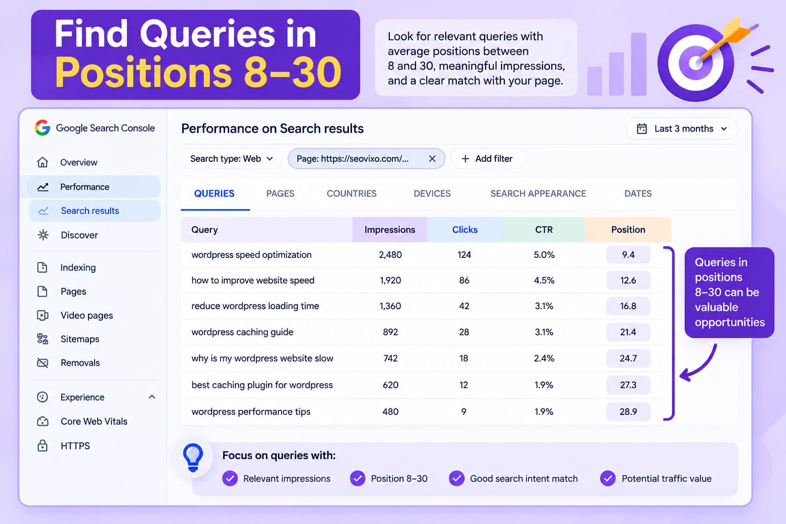Screen dimensions: 786x524
Task: Open the Page: https://seovixo.com/ filter chip
Action: click(x=366, y=159)
